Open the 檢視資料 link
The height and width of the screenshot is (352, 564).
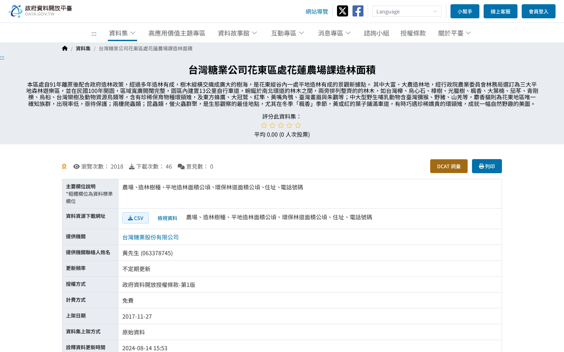click(x=167, y=218)
